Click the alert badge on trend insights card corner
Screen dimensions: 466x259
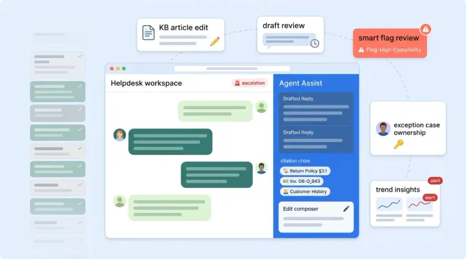pos(435,181)
